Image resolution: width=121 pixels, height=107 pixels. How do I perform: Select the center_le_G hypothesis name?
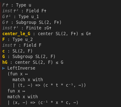[x=16, y=34]
